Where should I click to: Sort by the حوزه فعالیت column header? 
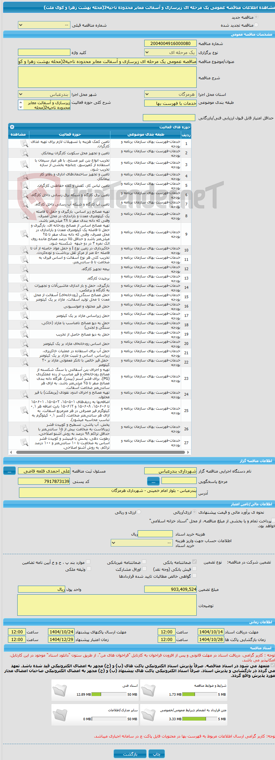coord(70,134)
